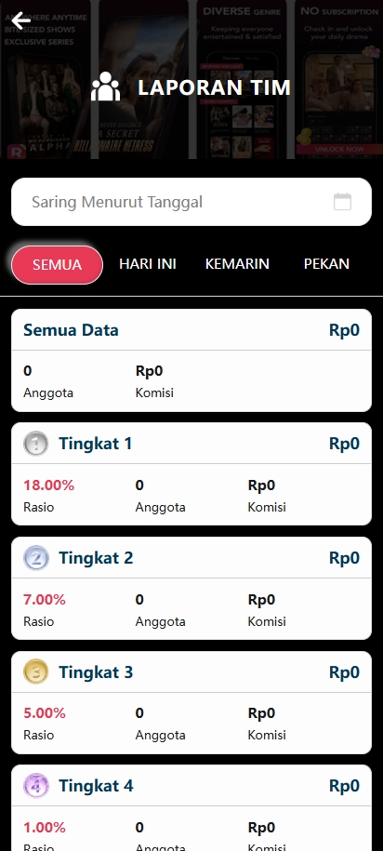Switch to the HARI INI tab
This screenshot has width=383, height=851.
pos(148,264)
